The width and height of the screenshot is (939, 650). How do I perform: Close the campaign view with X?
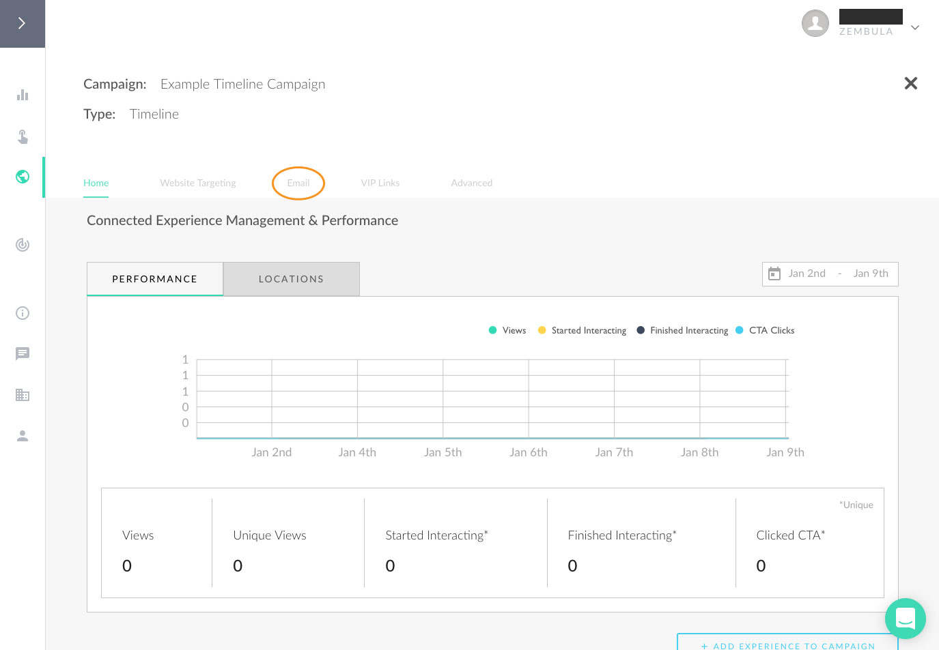tap(911, 83)
